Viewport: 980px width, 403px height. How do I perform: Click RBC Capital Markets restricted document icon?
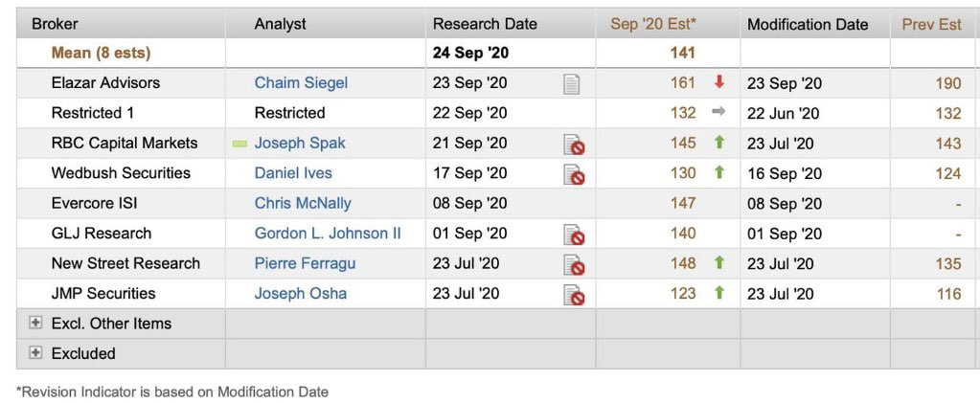tap(574, 145)
